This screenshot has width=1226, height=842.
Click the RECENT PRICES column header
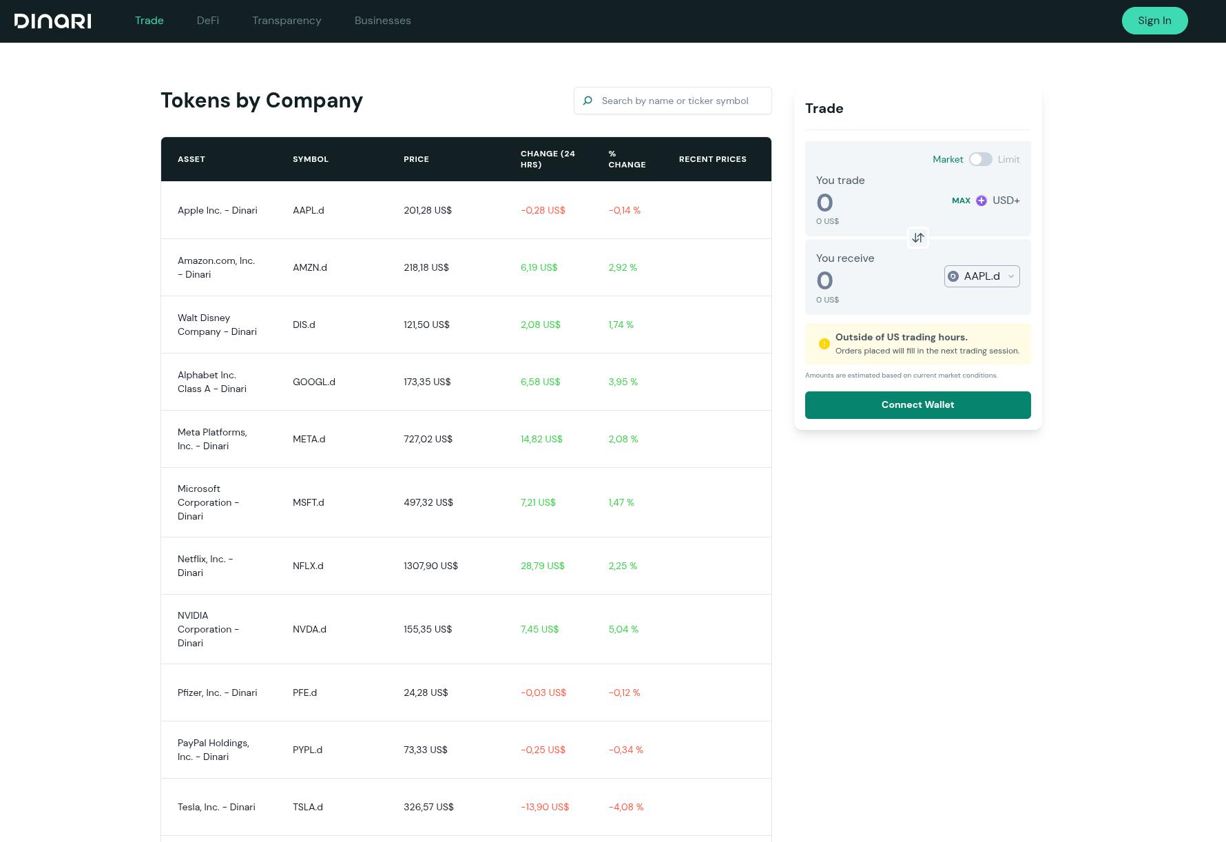click(713, 159)
